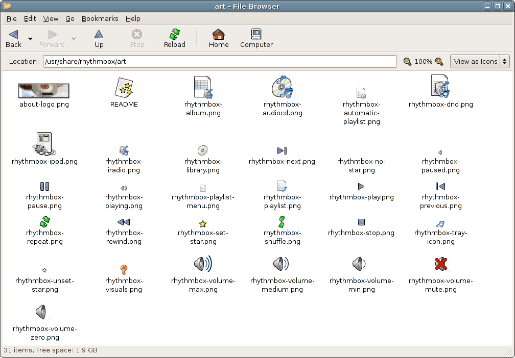Click the Stop toolbar button
Viewport: 515px width, 358px height.
(x=136, y=39)
